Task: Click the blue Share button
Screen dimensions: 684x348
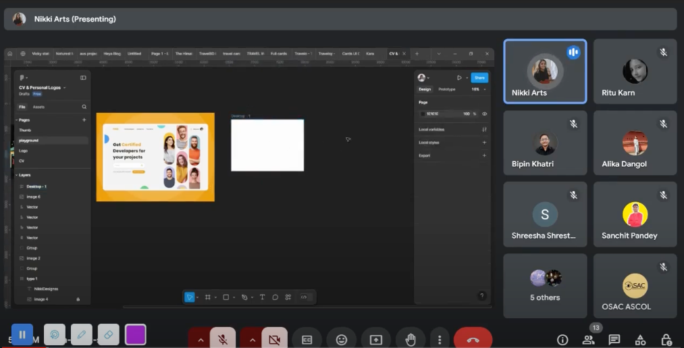Action: pos(479,78)
